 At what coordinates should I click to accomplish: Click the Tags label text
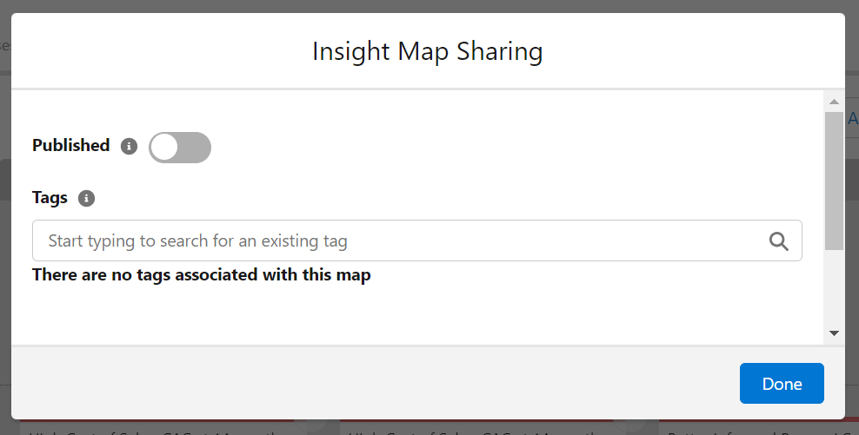click(50, 198)
